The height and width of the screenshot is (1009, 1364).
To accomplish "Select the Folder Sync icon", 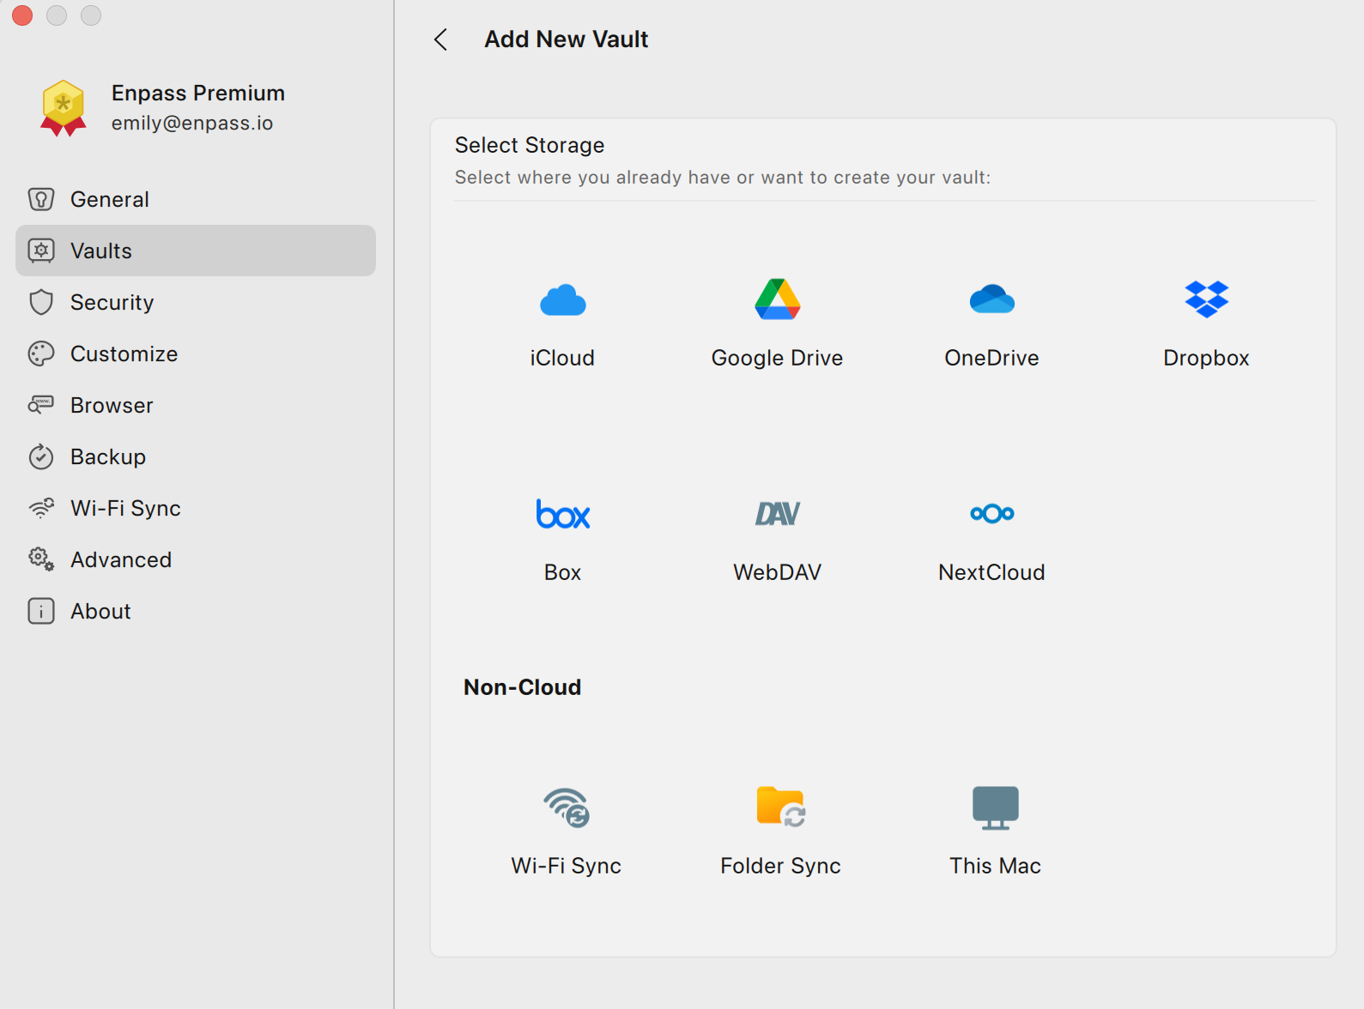I will coord(780,807).
